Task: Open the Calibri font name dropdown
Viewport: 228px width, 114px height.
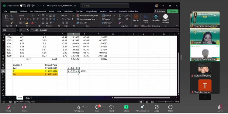Action: click(32, 16)
